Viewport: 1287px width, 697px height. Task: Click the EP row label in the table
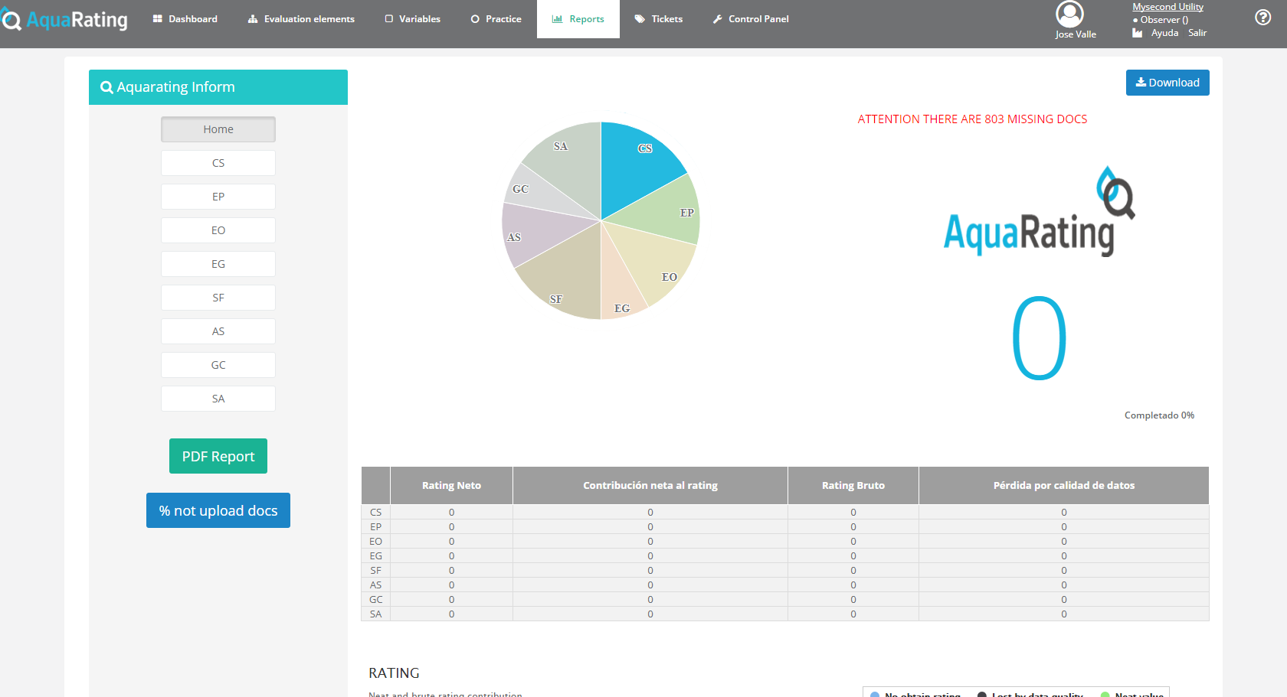click(375, 526)
